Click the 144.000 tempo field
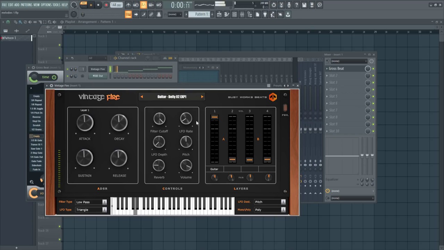This screenshot has width=444, height=250. tap(116, 5)
